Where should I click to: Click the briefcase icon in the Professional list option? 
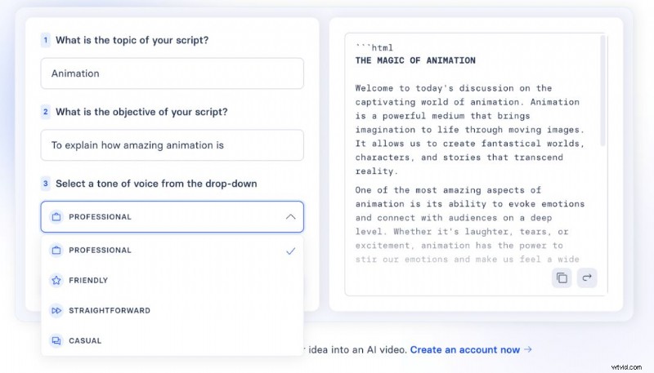point(56,251)
